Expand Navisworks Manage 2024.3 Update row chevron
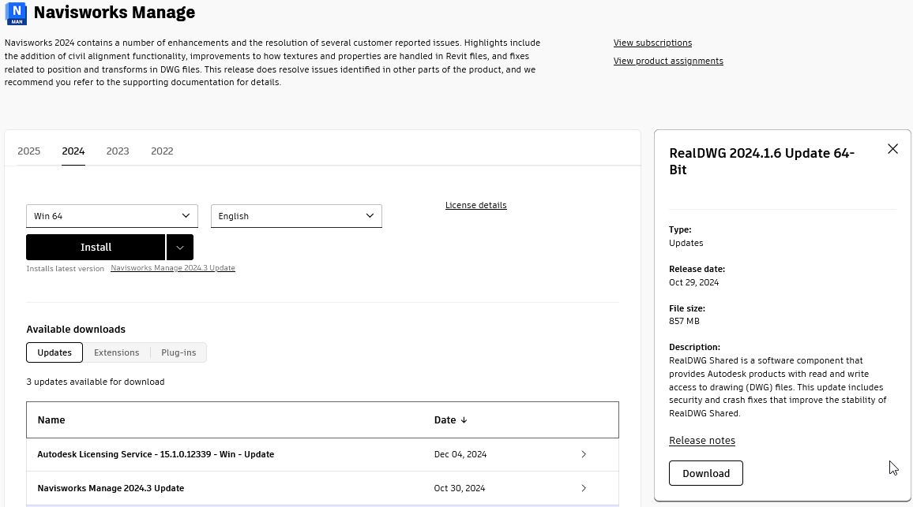The height and width of the screenshot is (507, 913). point(584,488)
